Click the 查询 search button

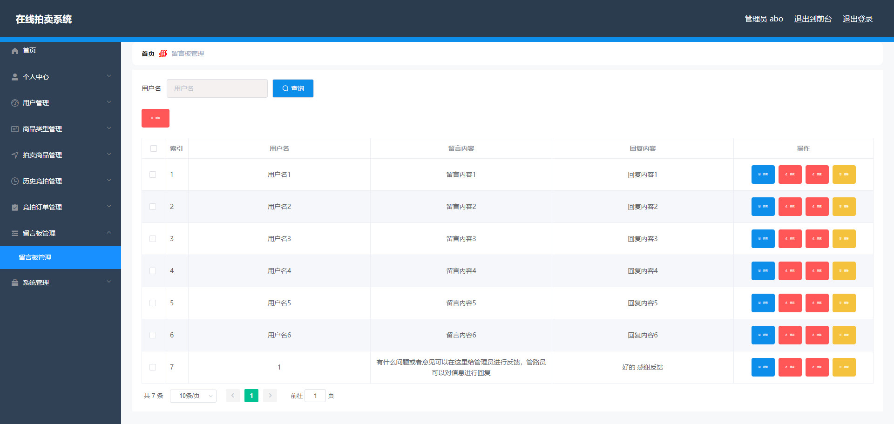293,88
